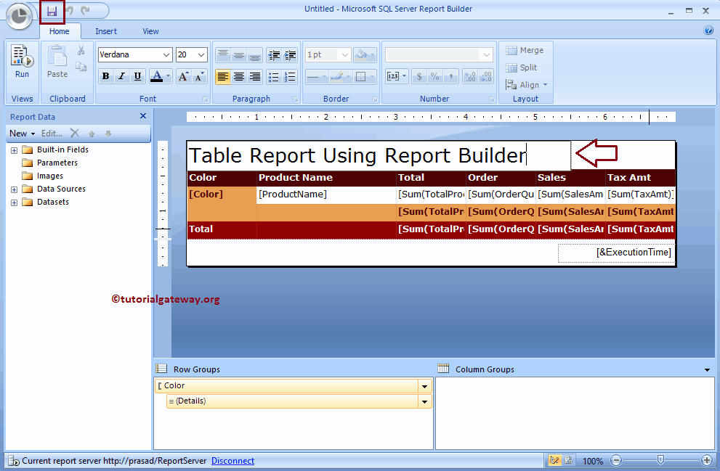Screen dimensions: 720x471
Task: Select the Merge cells icon
Action: [x=525, y=50]
